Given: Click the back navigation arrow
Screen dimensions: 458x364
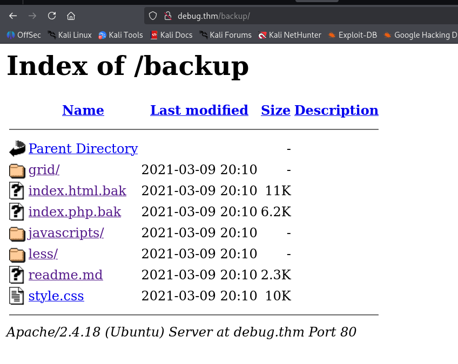Looking at the screenshot, I should tap(12, 16).
